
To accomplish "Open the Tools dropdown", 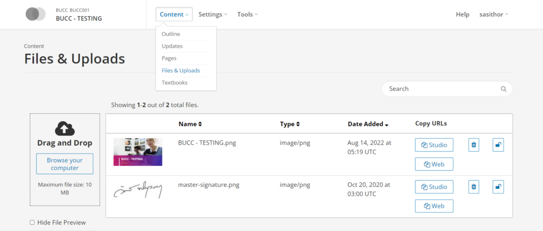I will (247, 14).
